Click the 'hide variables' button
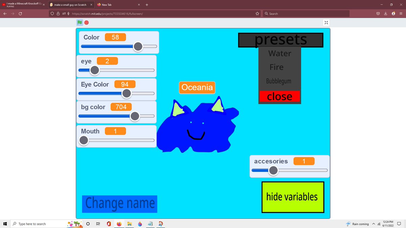This screenshot has width=406, height=228. pyautogui.click(x=293, y=197)
